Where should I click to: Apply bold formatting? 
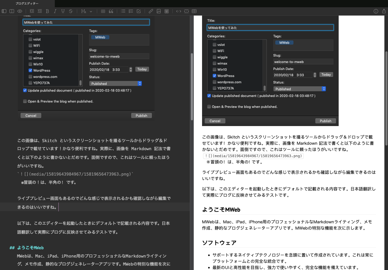[47, 11]
